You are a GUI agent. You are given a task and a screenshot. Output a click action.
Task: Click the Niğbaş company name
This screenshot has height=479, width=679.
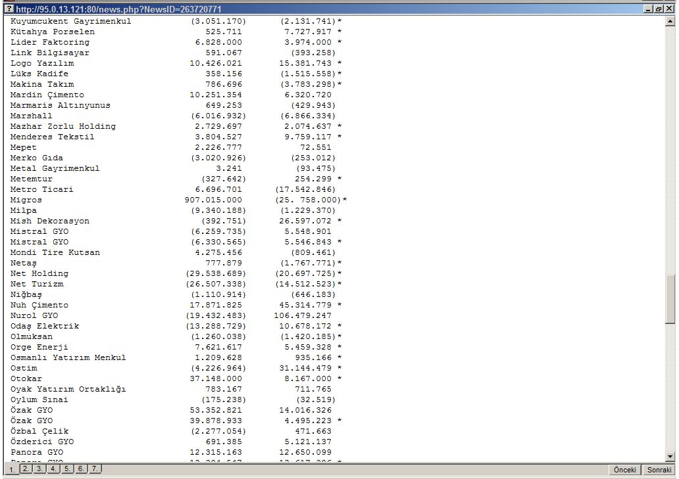tap(26, 294)
